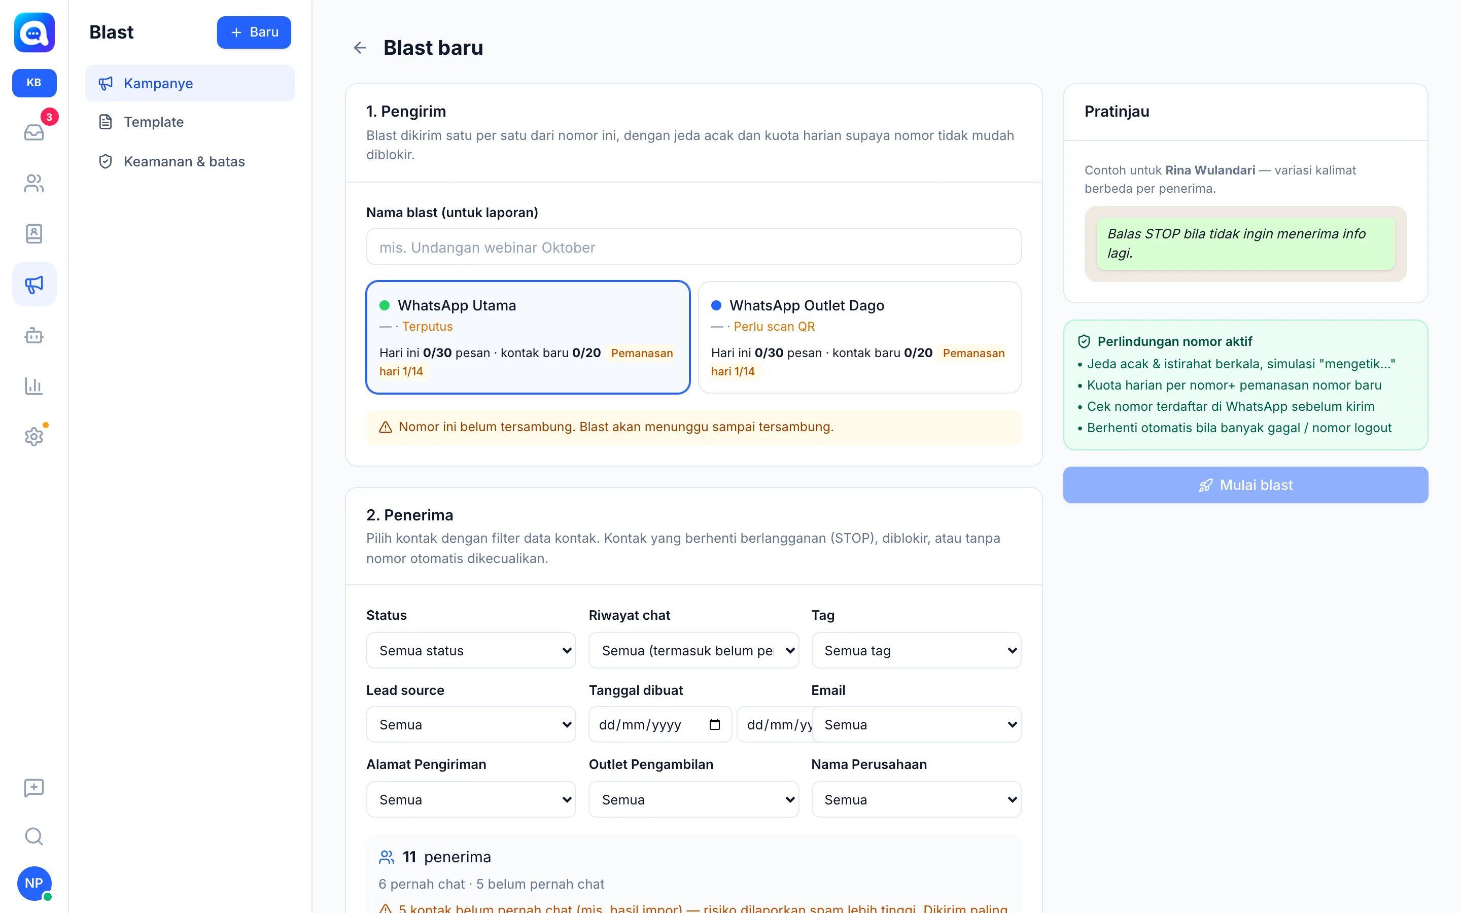Click the 'Balas STOP' preview message bubble
The width and height of the screenshot is (1461, 913).
point(1245,243)
